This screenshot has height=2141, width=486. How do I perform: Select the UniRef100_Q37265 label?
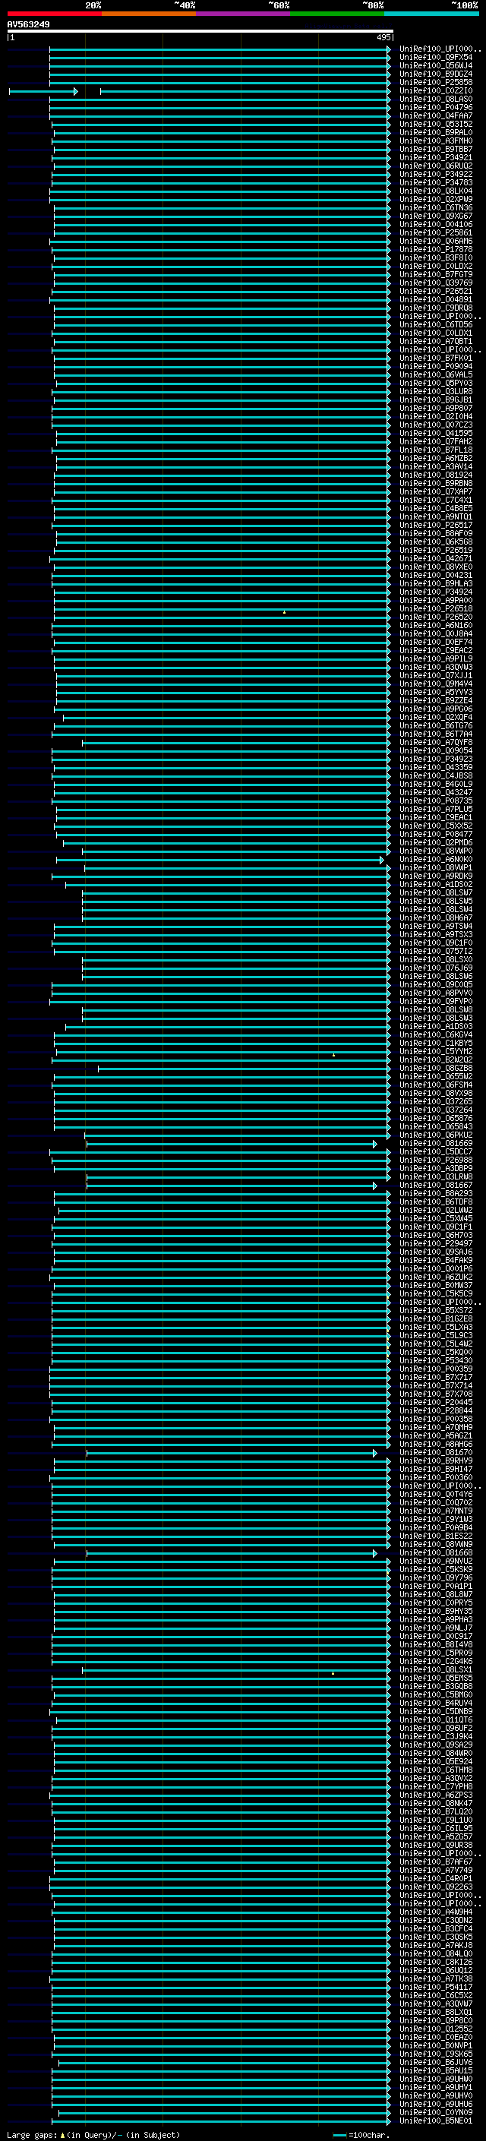click(x=435, y=1101)
